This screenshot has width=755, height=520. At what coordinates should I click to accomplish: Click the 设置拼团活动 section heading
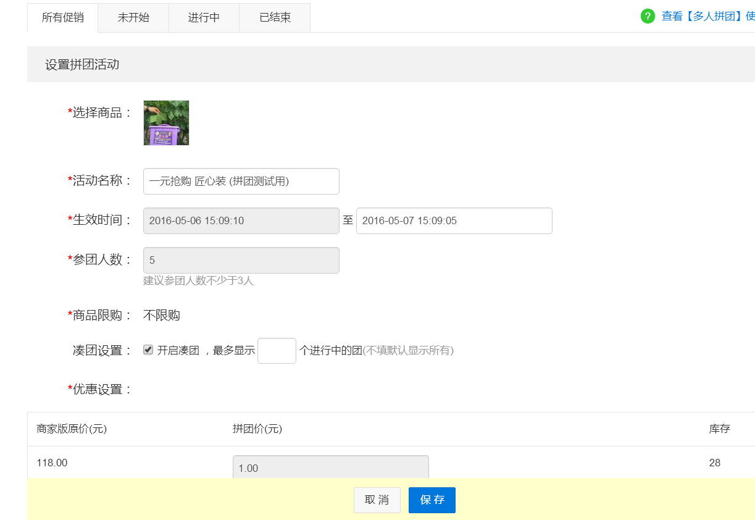pos(82,64)
